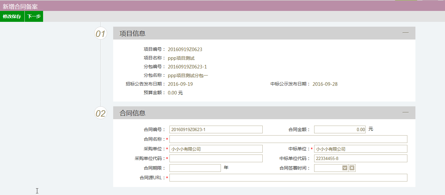Screen dimensions: 445x195
Task: Click the 合同信息 section header title
Action: 132,113
